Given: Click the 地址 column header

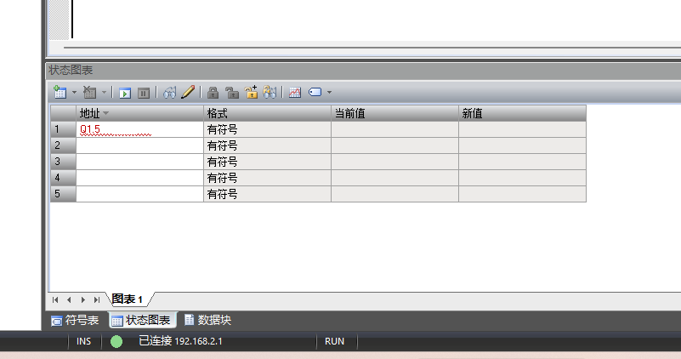Looking at the screenshot, I should pos(139,113).
